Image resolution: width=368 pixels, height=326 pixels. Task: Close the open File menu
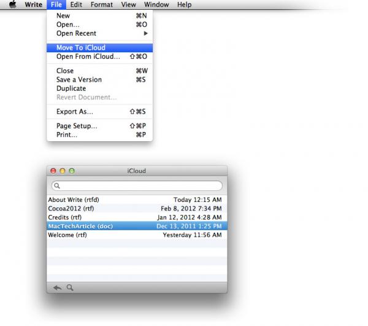[56, 4]
